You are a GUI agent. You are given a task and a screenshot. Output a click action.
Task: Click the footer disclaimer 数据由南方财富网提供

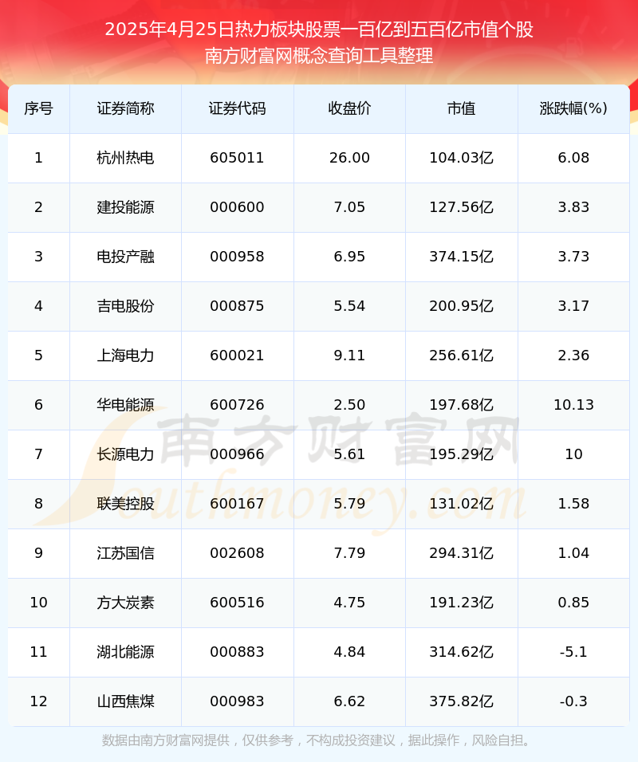[x=166, y=740]
